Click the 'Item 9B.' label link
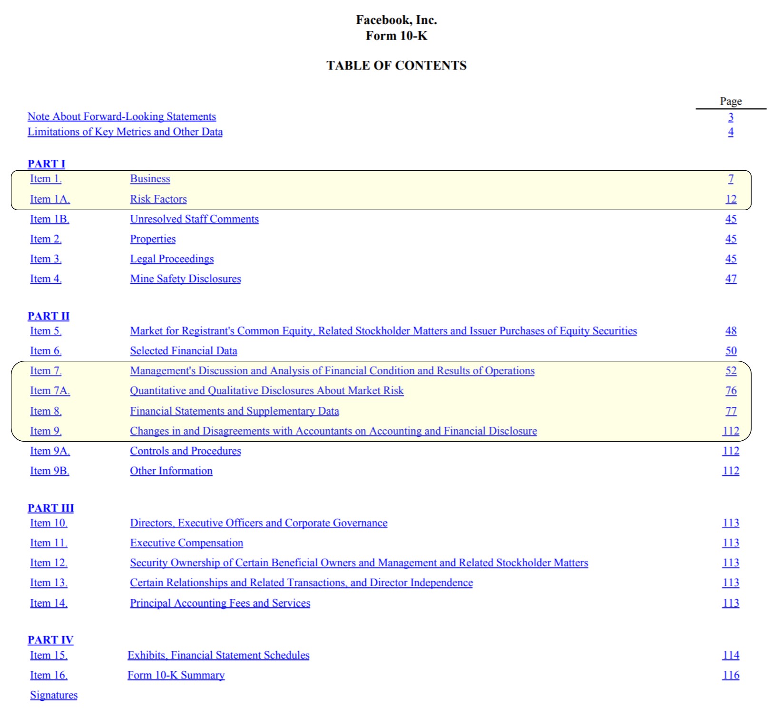Screen dimensions: 782x716 coord(49,471)
